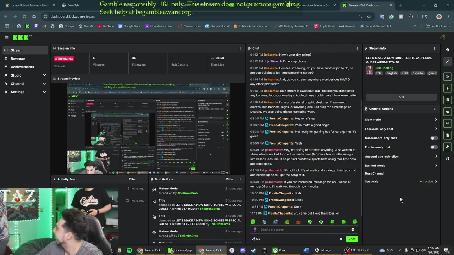Open Mod Actions three-dot menu
The image size is (454, 255).
240,179
